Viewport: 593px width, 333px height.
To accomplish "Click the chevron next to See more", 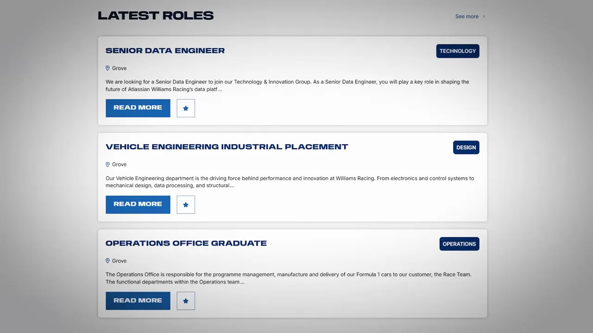I will click(484, 16).
